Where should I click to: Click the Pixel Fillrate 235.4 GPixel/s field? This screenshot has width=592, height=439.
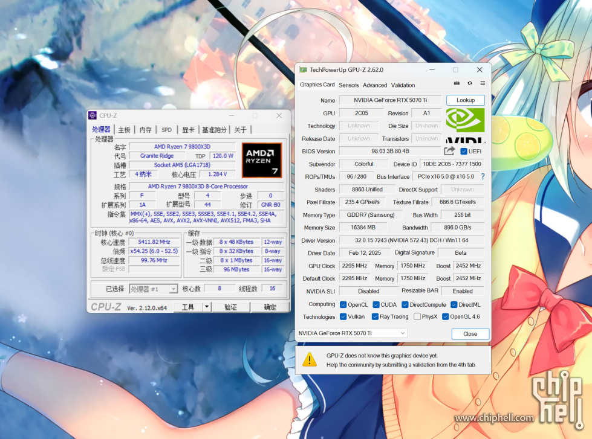click(x=362, y=202)
